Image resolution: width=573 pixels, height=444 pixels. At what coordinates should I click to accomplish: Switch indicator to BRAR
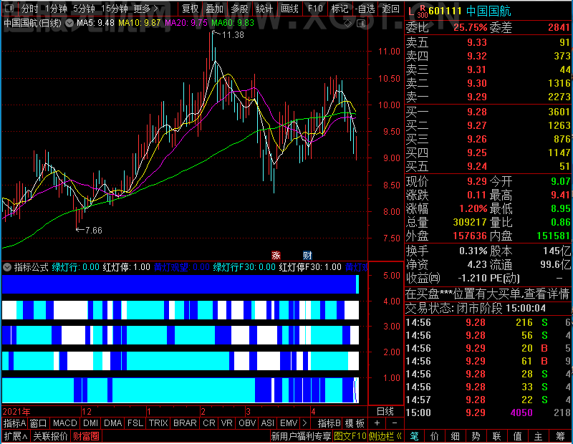(185, 423)
